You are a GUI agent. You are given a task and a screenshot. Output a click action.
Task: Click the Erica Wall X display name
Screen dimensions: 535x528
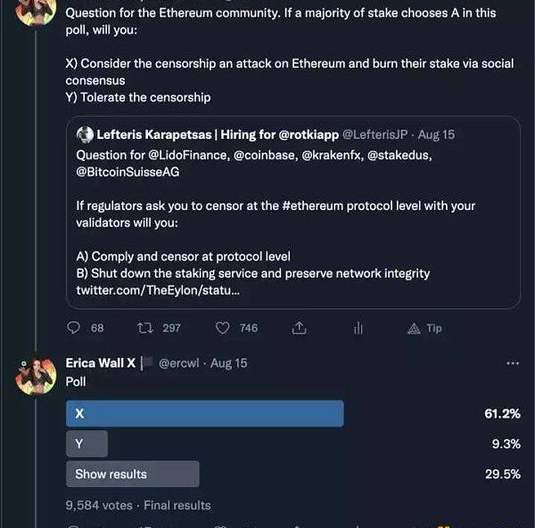tap(98, 363)
